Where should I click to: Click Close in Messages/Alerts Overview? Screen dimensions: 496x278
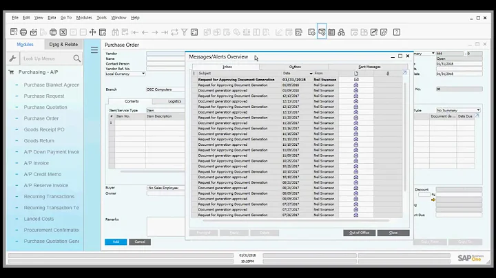coord(393,233)
